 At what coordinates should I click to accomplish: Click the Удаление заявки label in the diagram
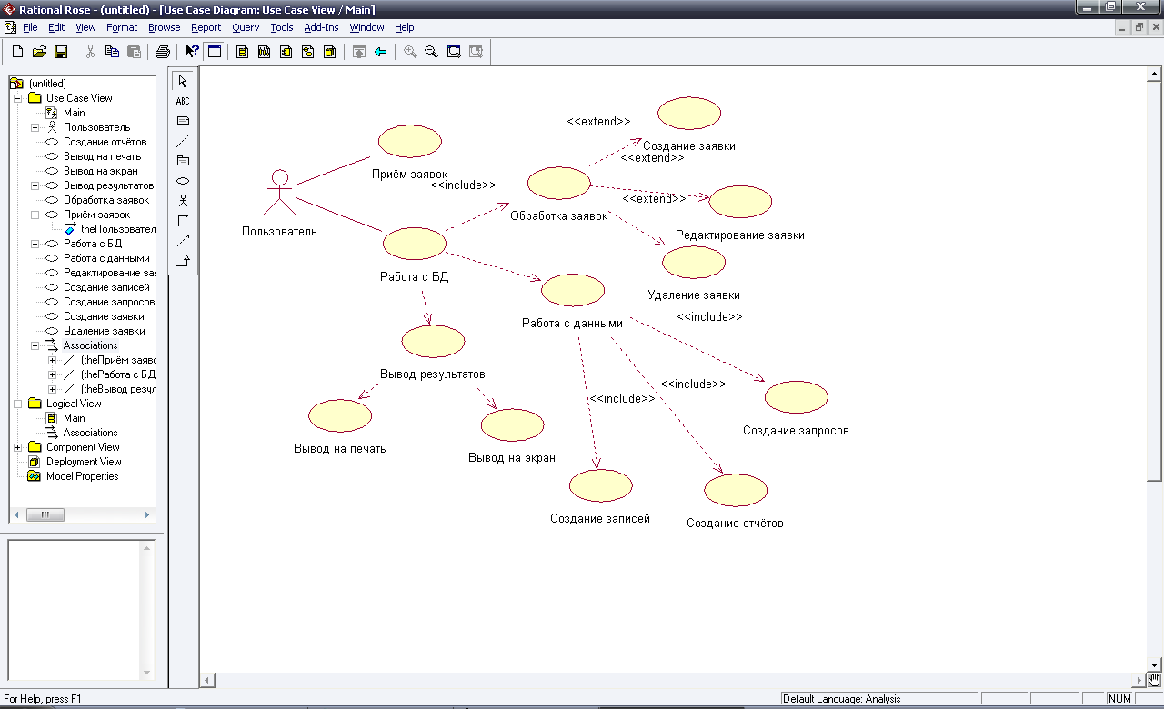[694, 295]
